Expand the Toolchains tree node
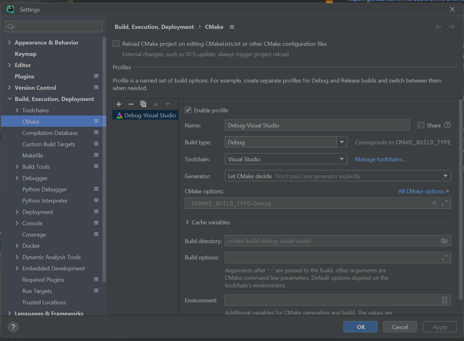This screenshot has width=464, height=341. coord(17,110)
